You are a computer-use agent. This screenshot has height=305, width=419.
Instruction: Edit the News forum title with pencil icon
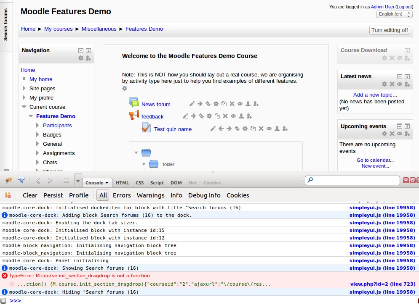(x=192, y=104)
